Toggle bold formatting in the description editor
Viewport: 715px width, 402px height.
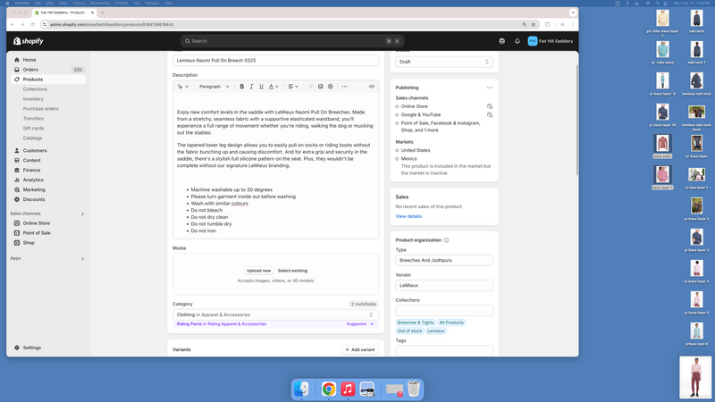pyautogui.click(x=241, y=87)
